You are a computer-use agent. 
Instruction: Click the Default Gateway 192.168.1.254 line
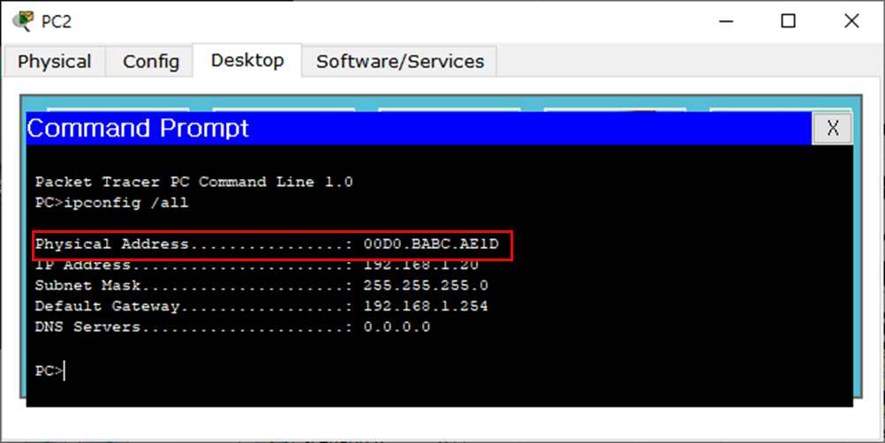point(262,306)
